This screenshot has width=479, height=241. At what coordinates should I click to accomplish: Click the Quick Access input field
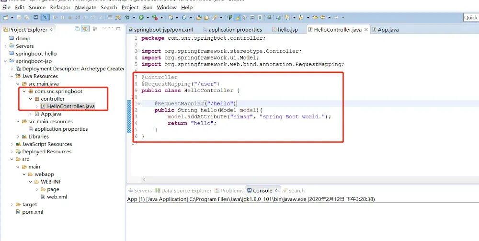point(471,17)
